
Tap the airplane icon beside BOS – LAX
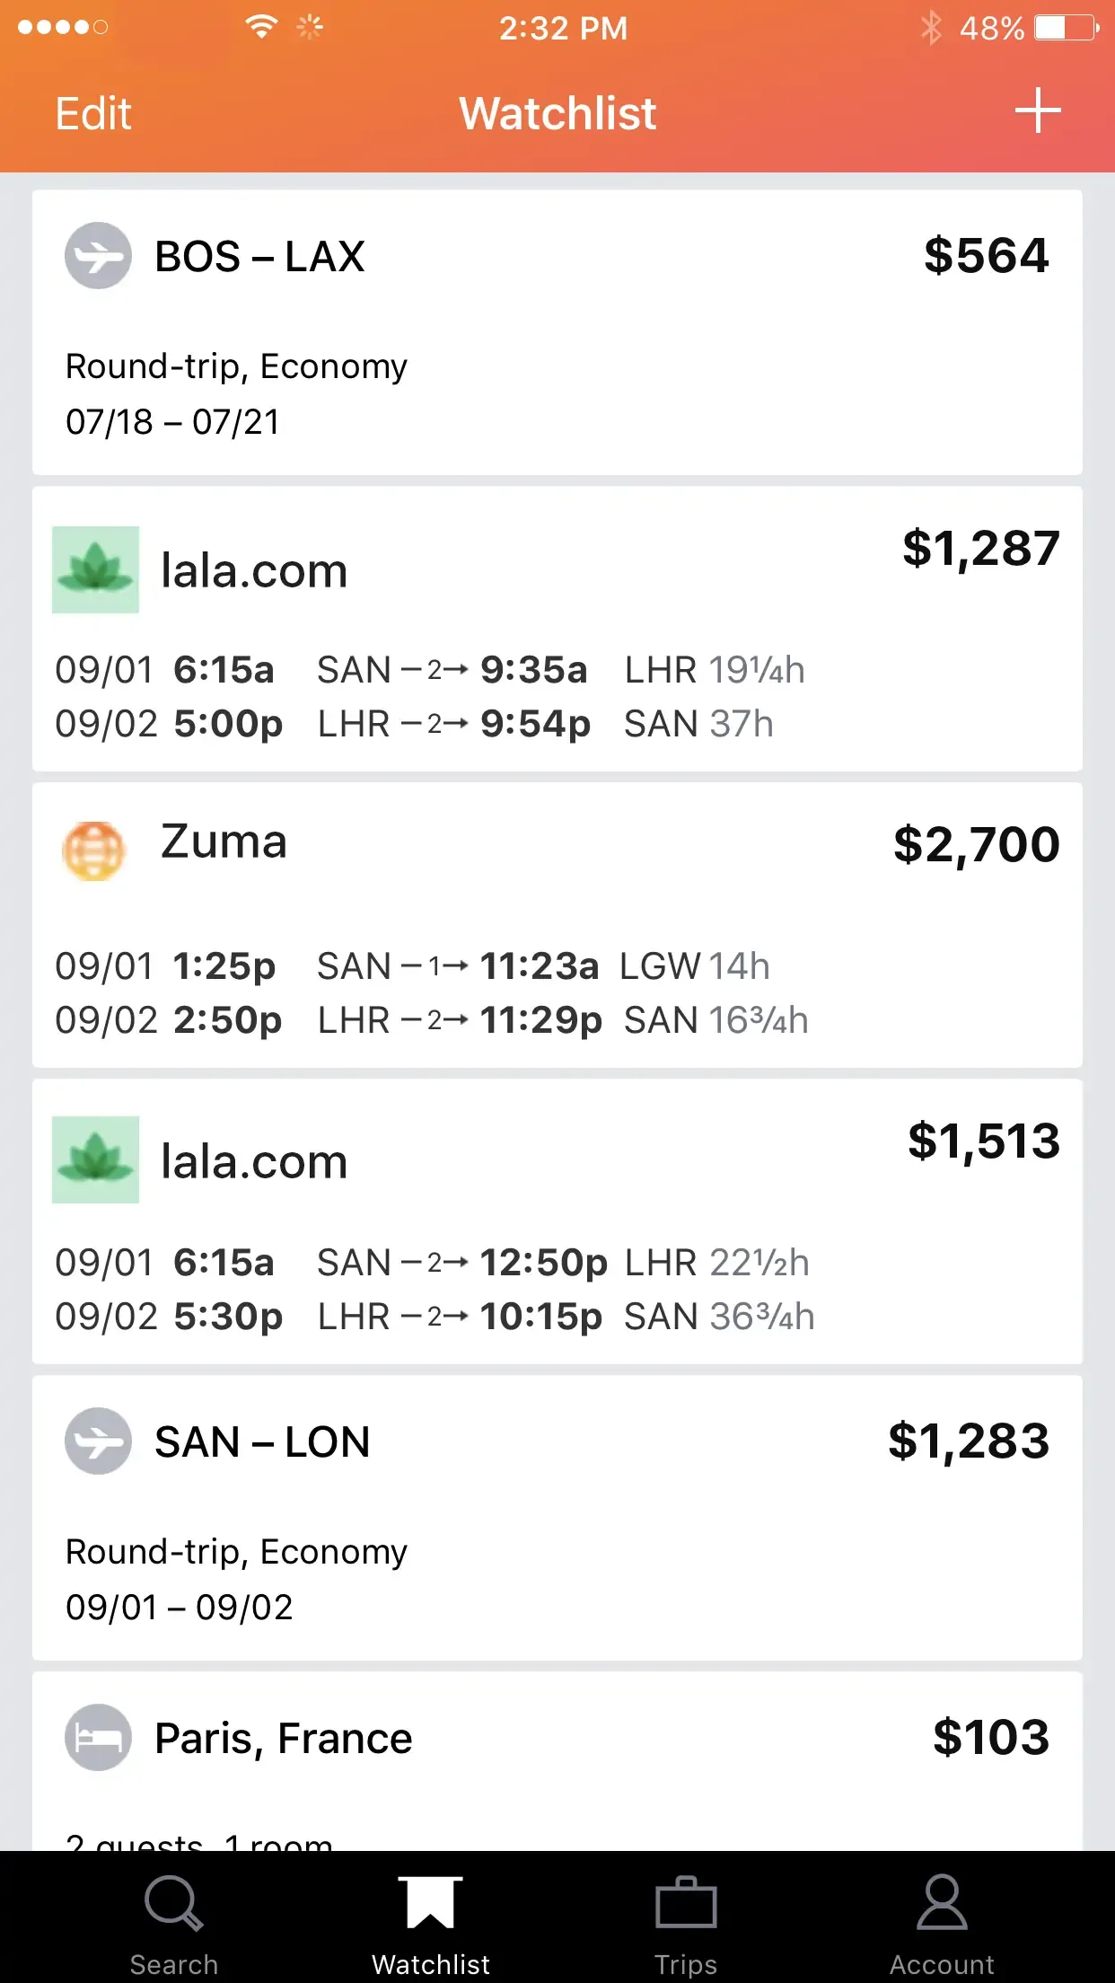click(98, 256)
